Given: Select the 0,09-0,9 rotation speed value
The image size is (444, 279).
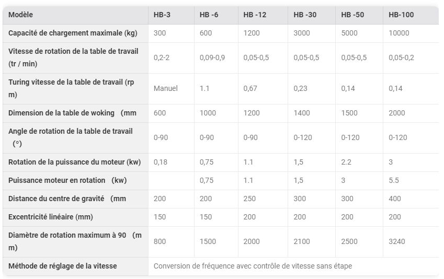Looking at the screenshot, I should [x=212, y=57].
